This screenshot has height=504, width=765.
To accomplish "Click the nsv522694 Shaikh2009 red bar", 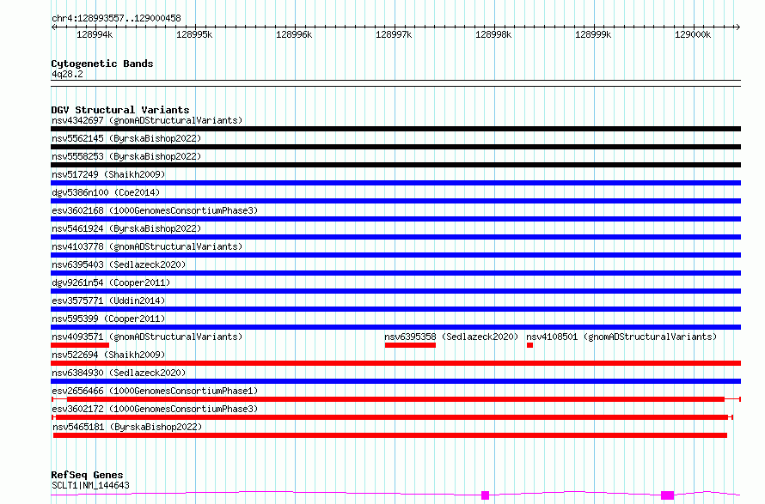I will (395, 363).
